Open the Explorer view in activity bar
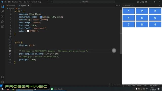 pyautogui.click(x=3, y=6)
